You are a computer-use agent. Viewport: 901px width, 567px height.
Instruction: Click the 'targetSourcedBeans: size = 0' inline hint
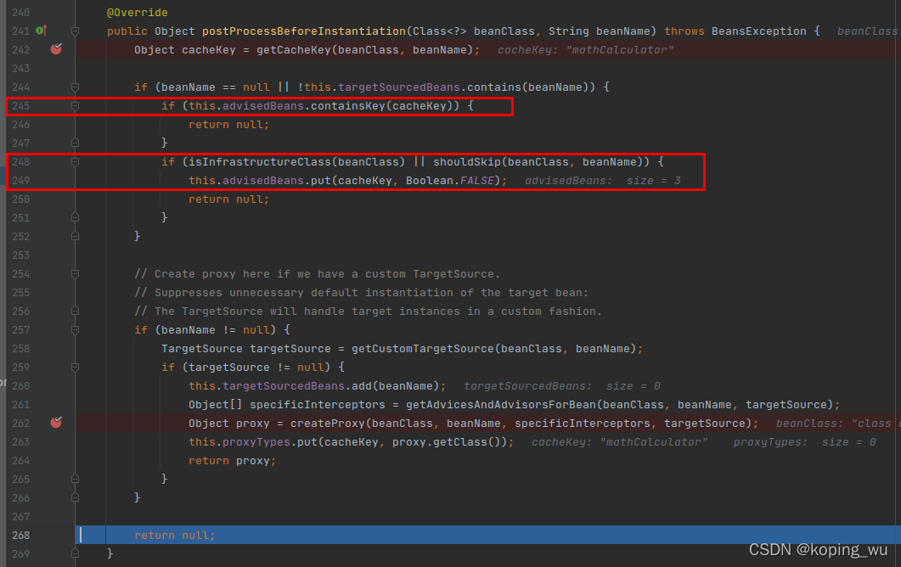coord(562,386)
